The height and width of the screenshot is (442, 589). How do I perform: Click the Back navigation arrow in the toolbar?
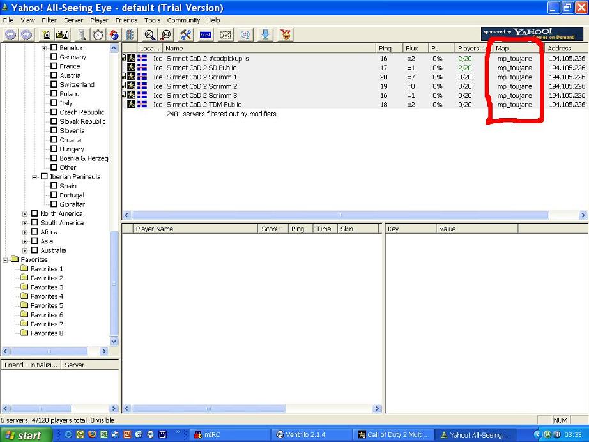pos(10,35)
